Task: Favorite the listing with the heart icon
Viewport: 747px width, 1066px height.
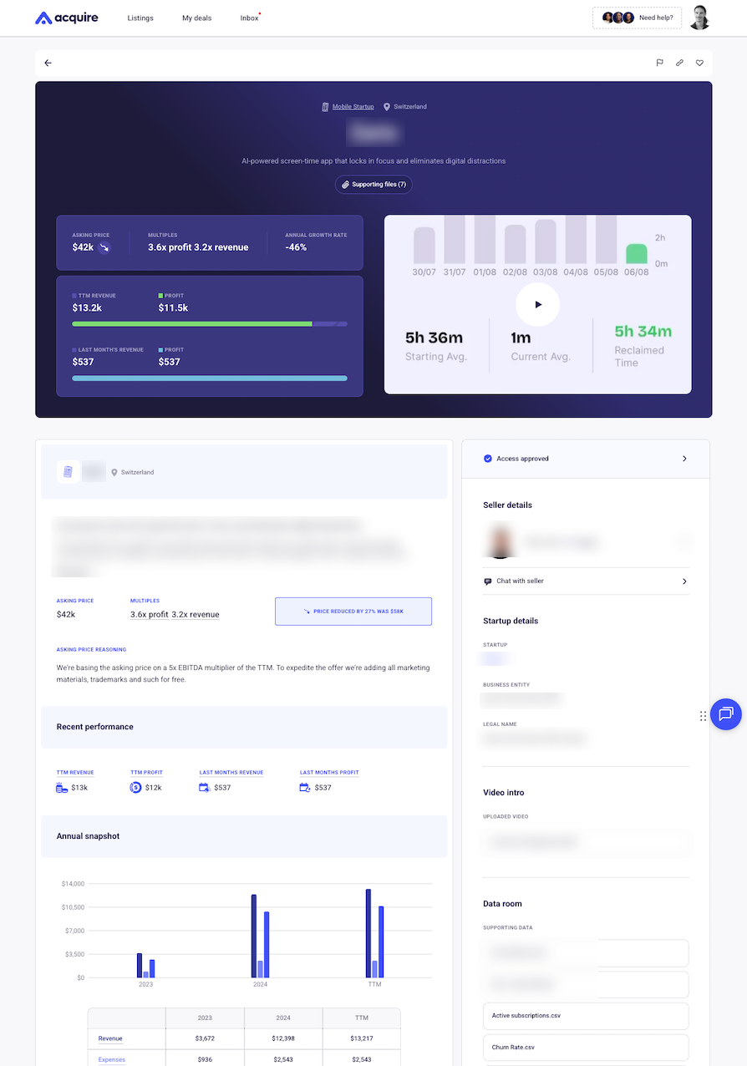Action: click(699, 63)
